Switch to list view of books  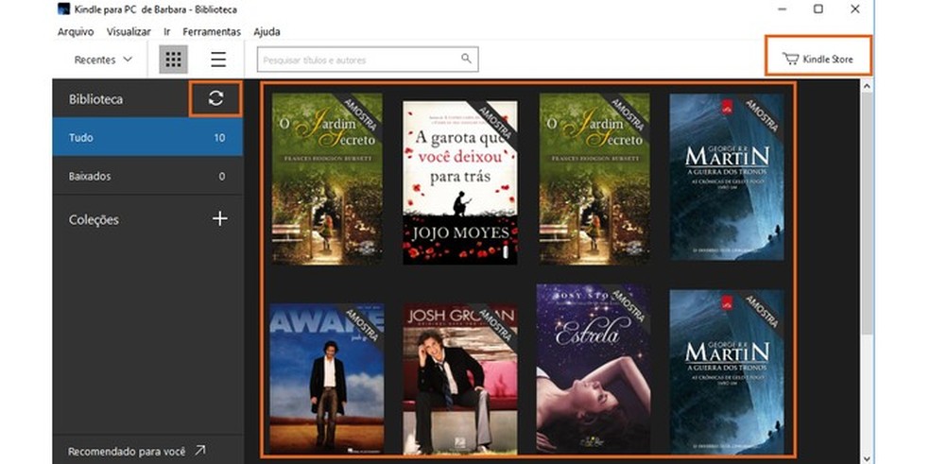tap(218, 60)
